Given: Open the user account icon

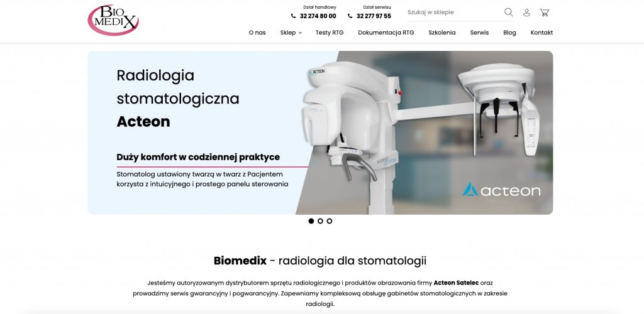Looking at the screenshot, I should click(526, 13).
